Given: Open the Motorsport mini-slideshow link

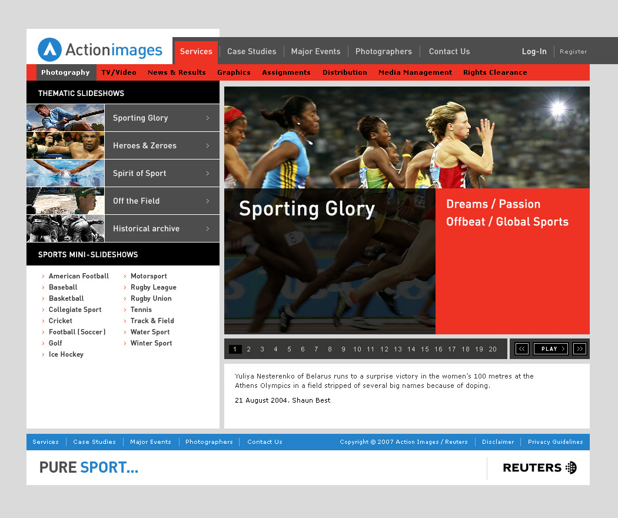Looking at the screenshot, I should (148, 276).
